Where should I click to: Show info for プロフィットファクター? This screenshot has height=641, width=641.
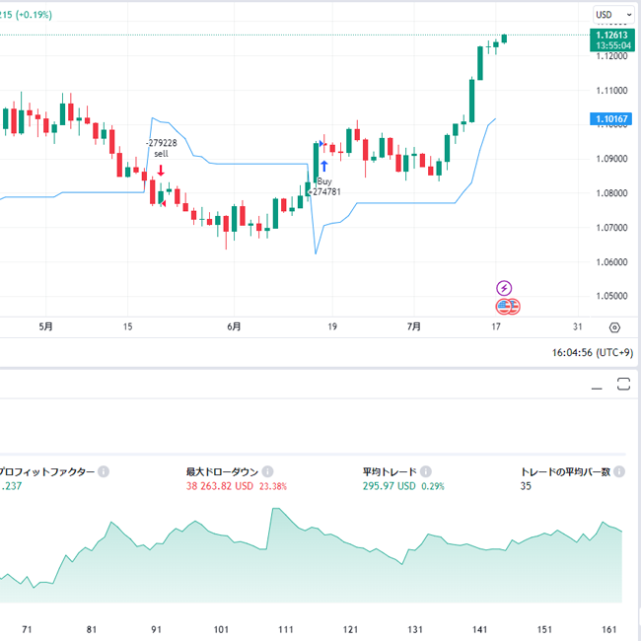tap(104, 471)
